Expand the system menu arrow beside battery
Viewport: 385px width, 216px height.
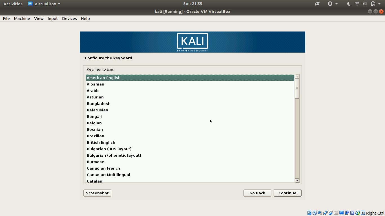[x=379, y=4]
